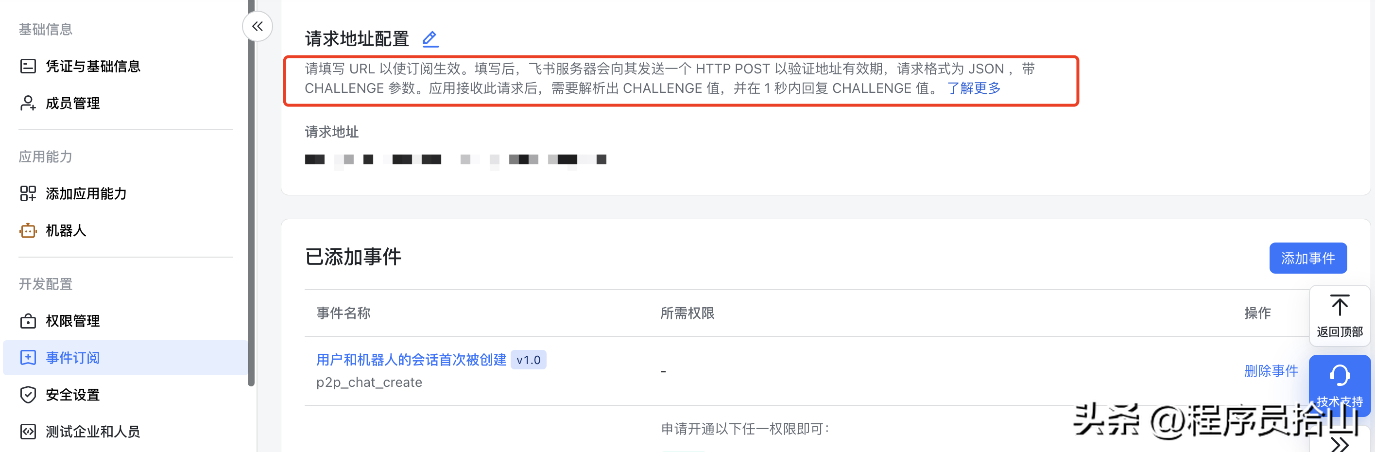The width and height of the screenshot is (1375, 452).
Task: Click the 凭证与基础信息 credentials icon
Action: (28, 66)
